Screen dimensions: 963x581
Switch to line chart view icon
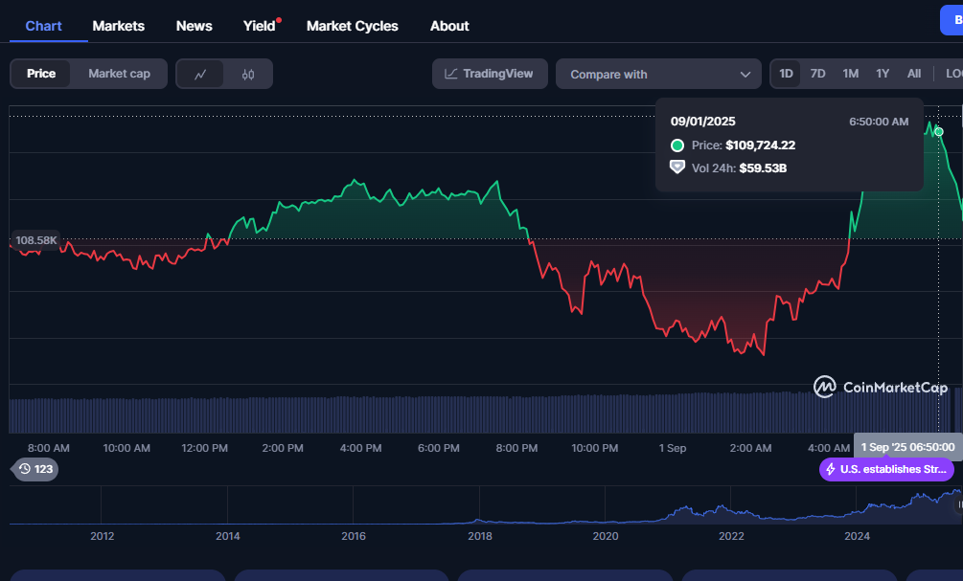tap(200, 74)
